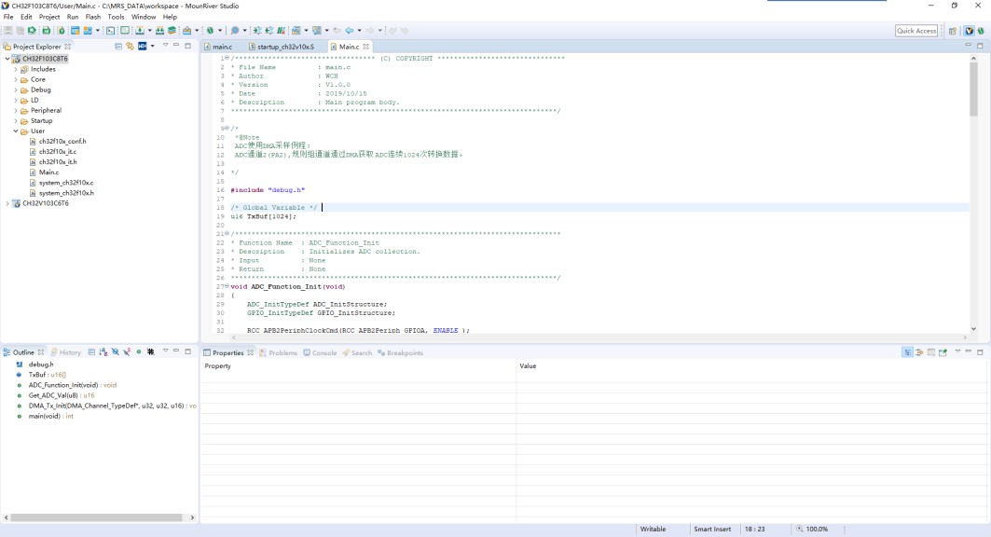
Task: Click the Save toolbar icon
Action: [8, 31]
